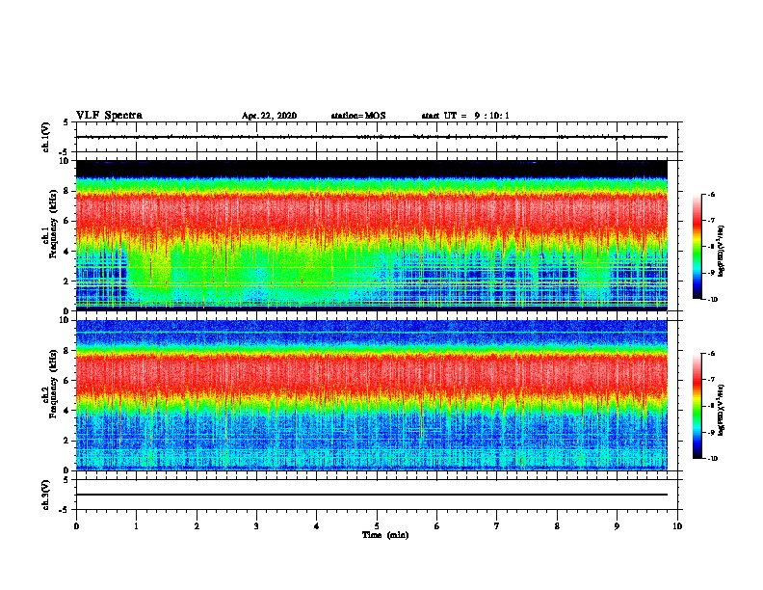Select the "start UT = 9 :10: 1" text
This screenshot has height=590, width=763.
(465, 116)
